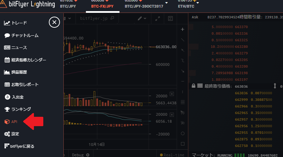Click the calendar icon in sidebar
Viewport: 283px width, 157px height.
click(7, 60)
